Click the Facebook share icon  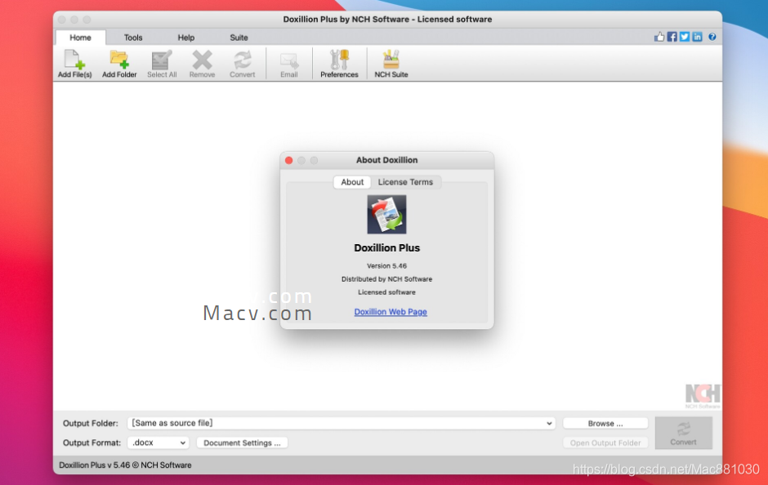pos(672,37)
